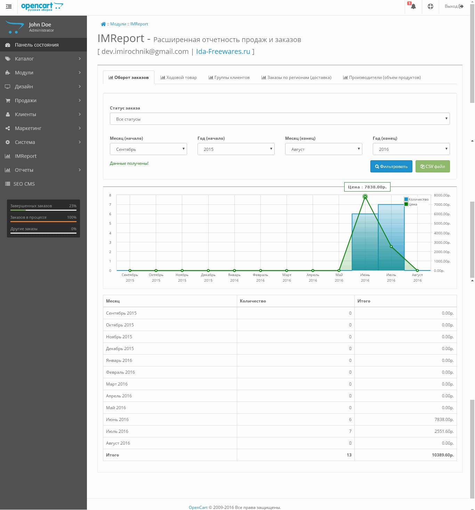Open the Месяц (конец) dropdown
The width and height of the screenshot is (475, 510).
pyautogui.click(x=324, y=149)
